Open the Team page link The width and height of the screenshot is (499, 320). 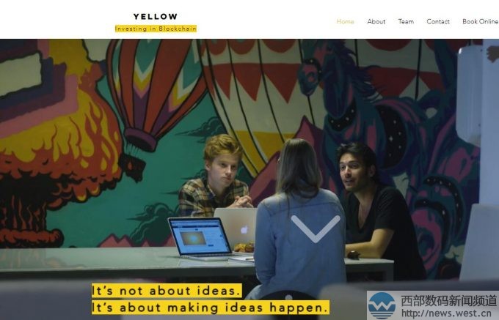[406, 21]
